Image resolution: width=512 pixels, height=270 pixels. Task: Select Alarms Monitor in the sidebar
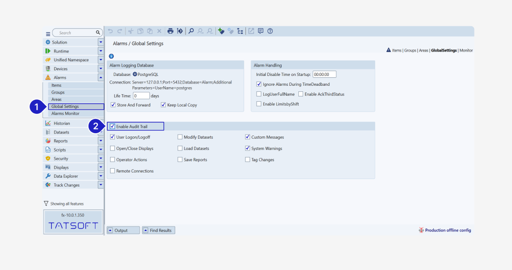(65, 113)
